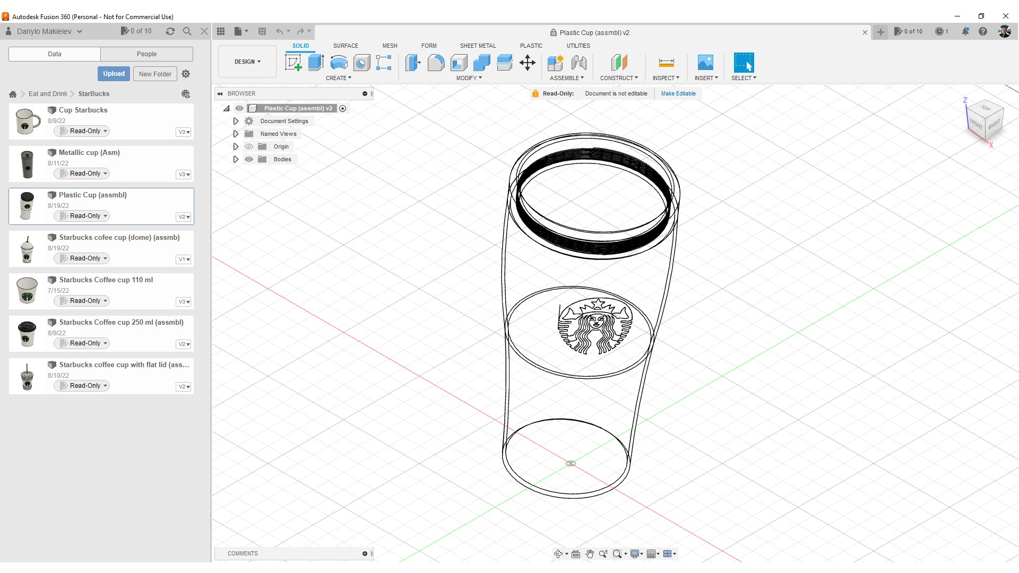The height and width of the screenshot is (573, 1019).
Task: Switch to the People tab
Action: [146, 54]
